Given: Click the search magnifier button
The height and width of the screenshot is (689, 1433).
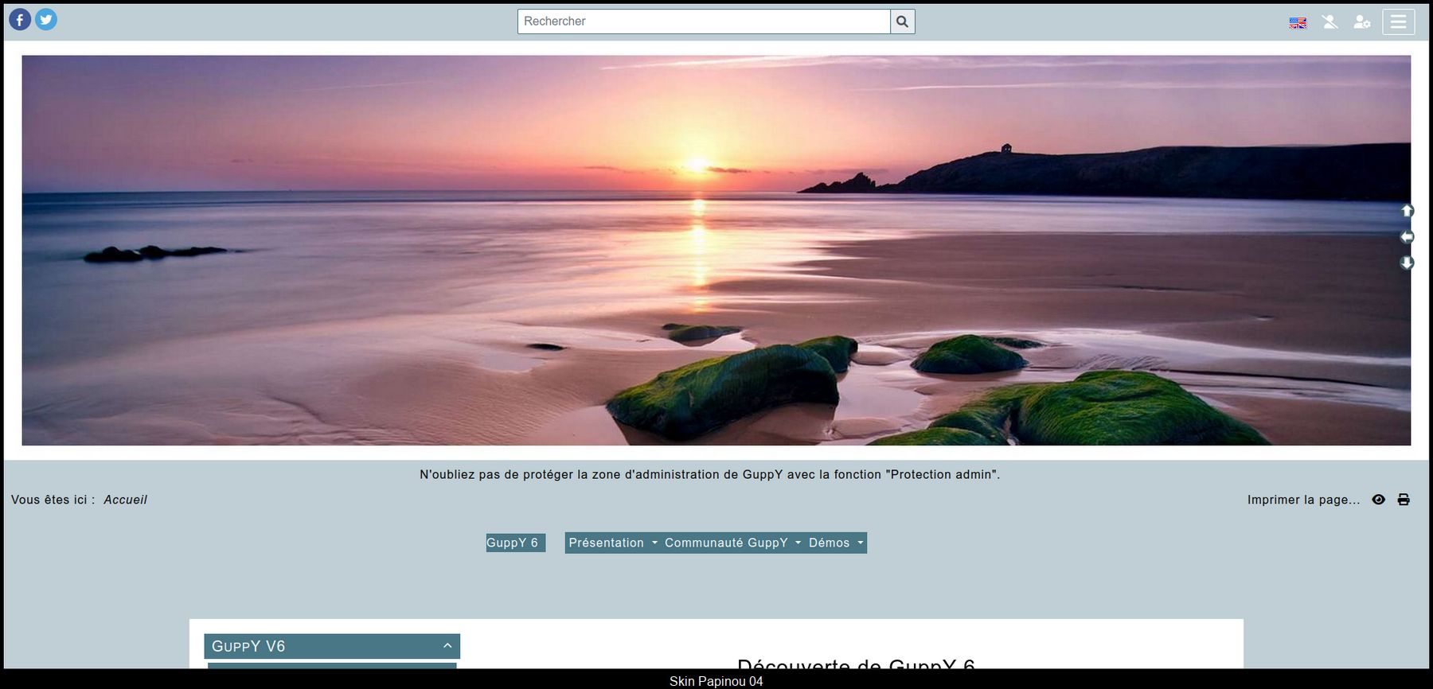Looking at the screenshot, I should pyautogui.click(x=902, y=21).
